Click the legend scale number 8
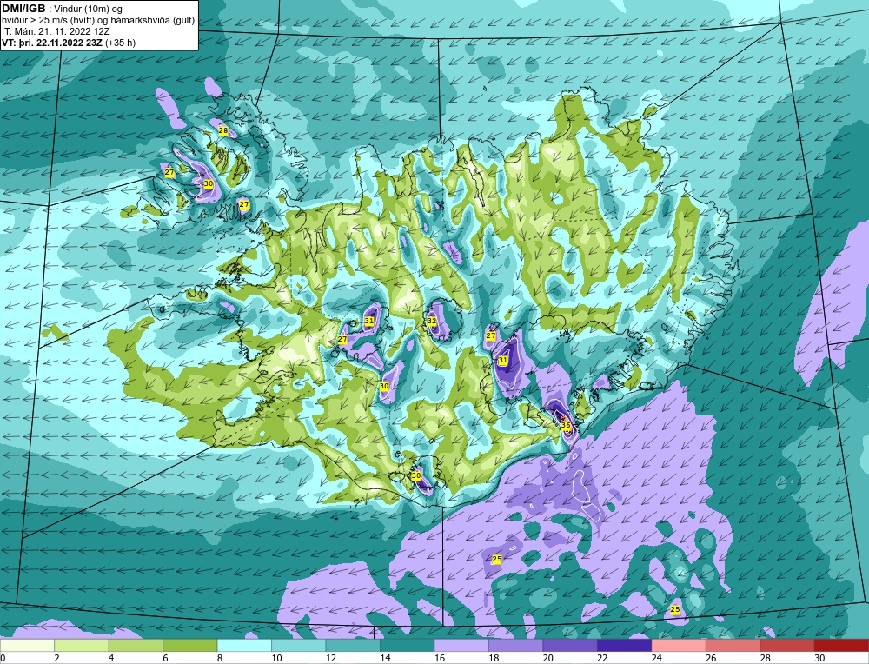869x664 pixels. (x=220, y=658)
